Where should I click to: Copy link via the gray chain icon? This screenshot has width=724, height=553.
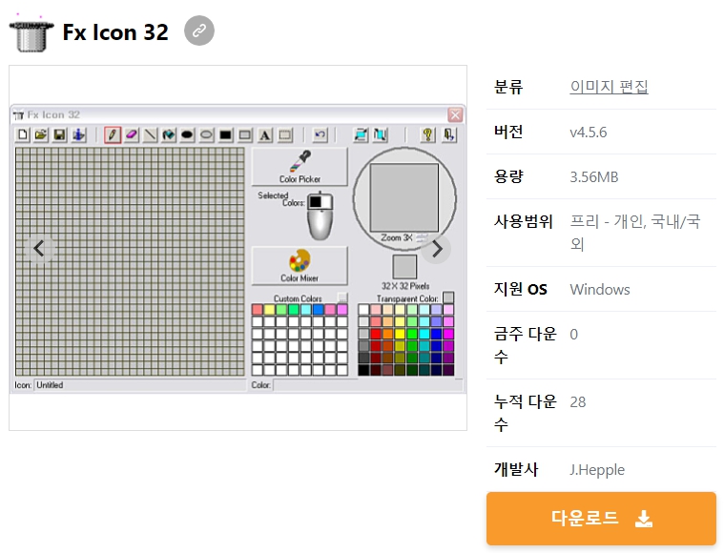(x=199, y=31)
